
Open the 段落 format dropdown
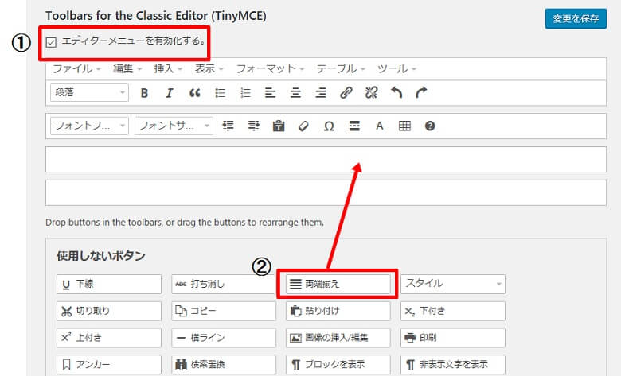pos(89,92)
